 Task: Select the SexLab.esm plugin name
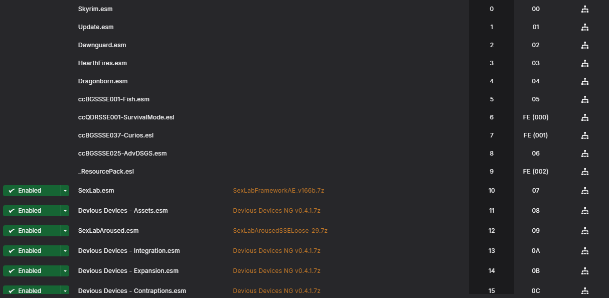pyautogui.click(x=96, y=191)
